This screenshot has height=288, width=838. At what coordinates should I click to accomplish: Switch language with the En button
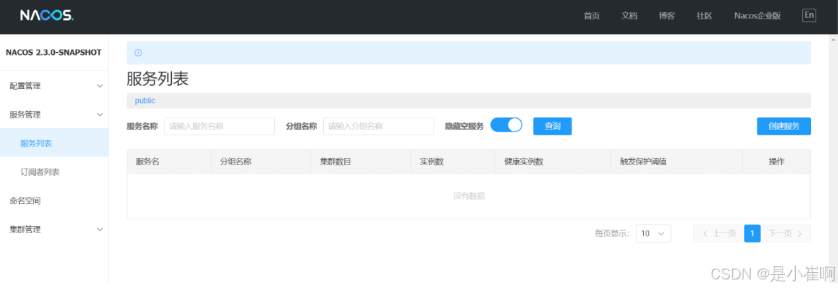(809, 15)
